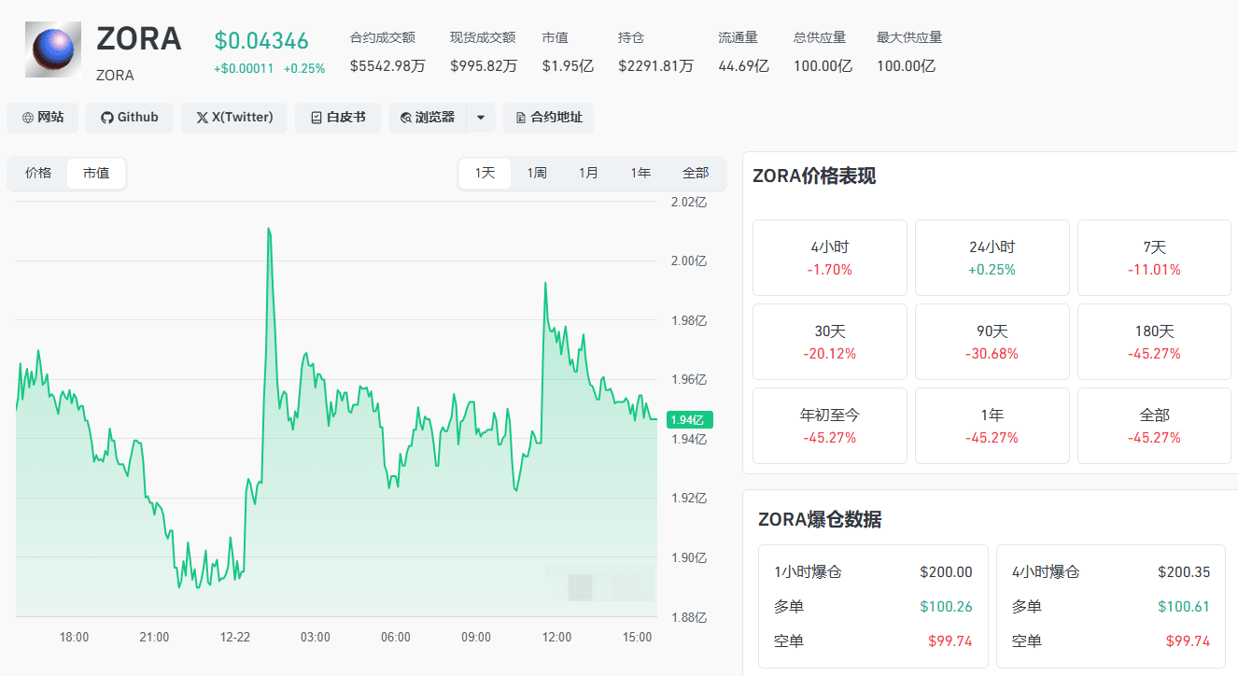Click the 1小时爆仓 liquidation card
1238x676 pixels.
873,606
